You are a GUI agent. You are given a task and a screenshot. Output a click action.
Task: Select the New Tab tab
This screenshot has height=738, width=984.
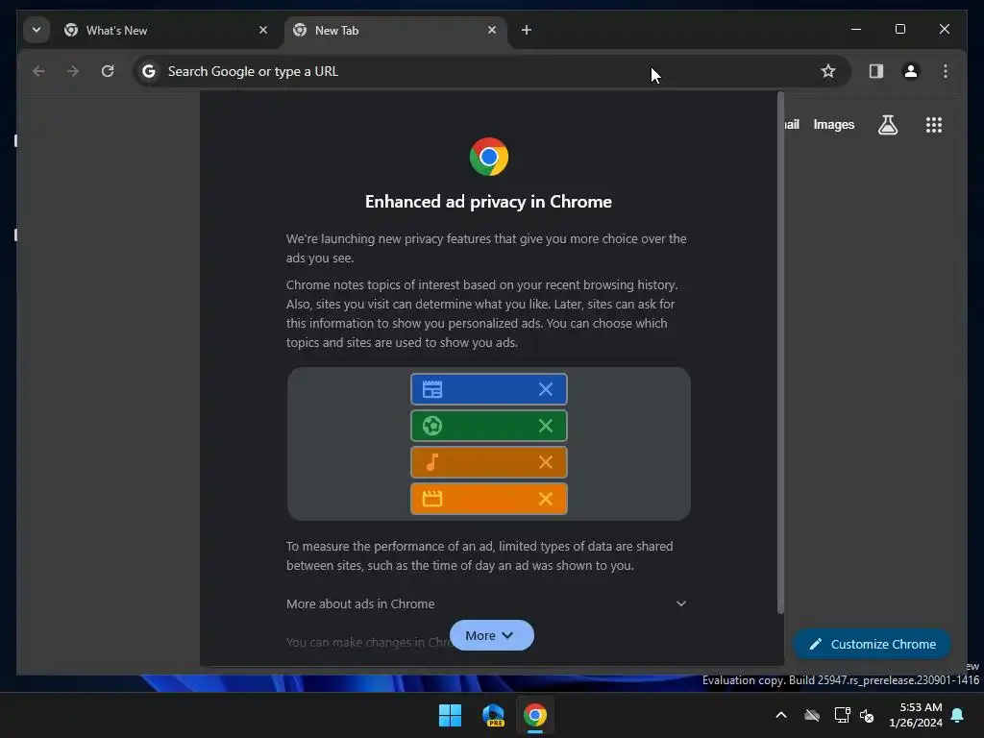pyautogui.click(x=395, y=30)
